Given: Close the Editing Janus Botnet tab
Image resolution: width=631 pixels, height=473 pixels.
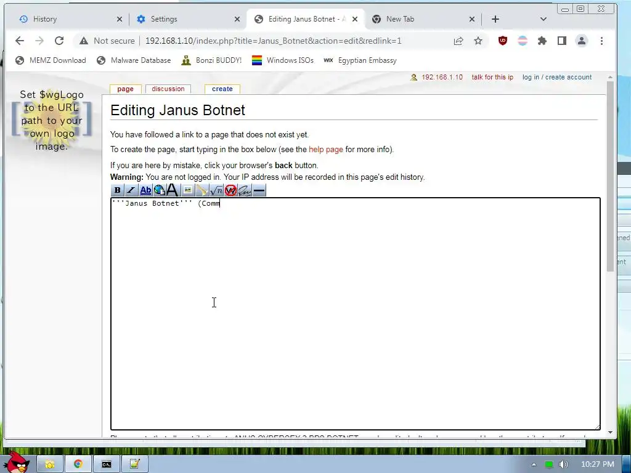Looking at the screenshot, I should click(354, 19).
